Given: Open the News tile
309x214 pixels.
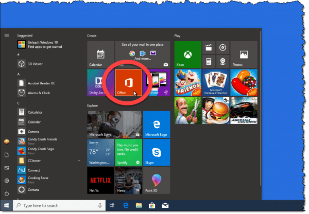Looking at the screenshot, I should pos(128,181).
